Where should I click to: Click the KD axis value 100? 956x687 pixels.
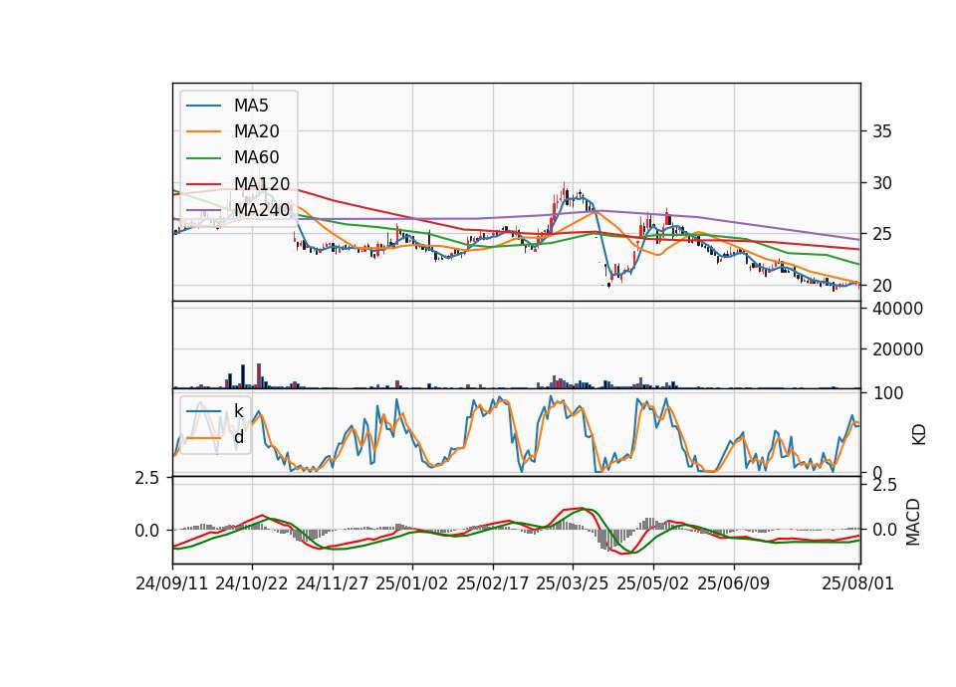(887, 393)
